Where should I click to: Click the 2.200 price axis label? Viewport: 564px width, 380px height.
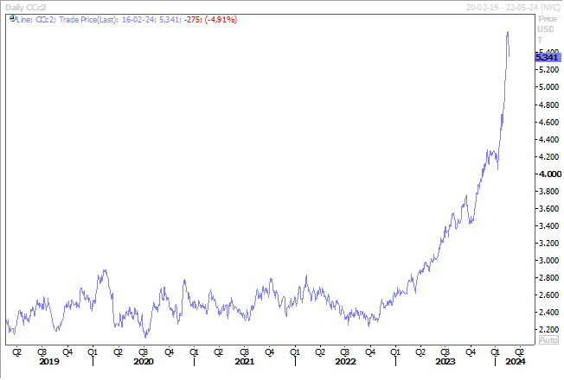[x=548, y=330]
